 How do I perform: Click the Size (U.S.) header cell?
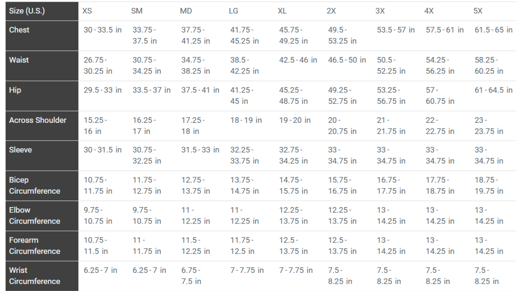[x=27, y=11]
